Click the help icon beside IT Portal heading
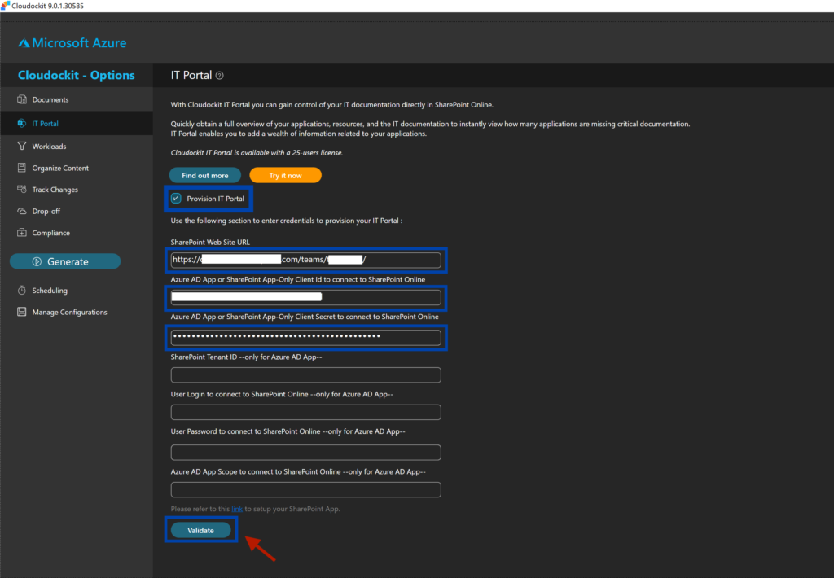Image resolution: width=834 pixels, height=578 pixels. pos(220,76)
